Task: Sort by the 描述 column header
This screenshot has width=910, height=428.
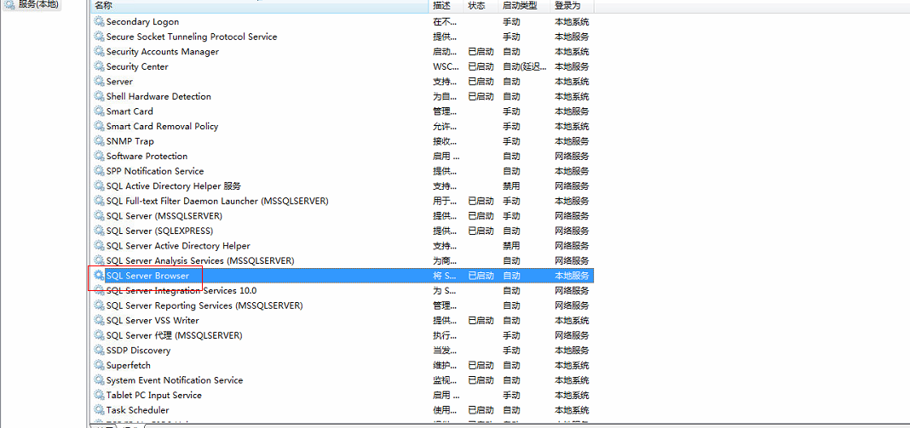Action: [446, 6]
